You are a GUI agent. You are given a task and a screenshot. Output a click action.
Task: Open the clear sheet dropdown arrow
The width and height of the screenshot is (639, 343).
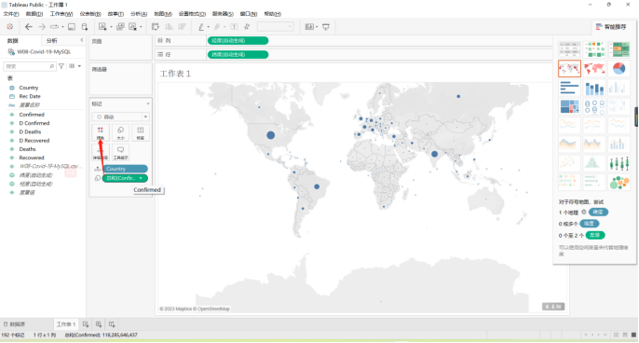coord(141,27)
